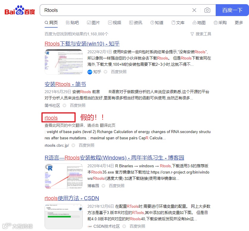This screenshot has width=249, height=231.
Task: Clear the search box with the X icon
Action: point(194,10)
